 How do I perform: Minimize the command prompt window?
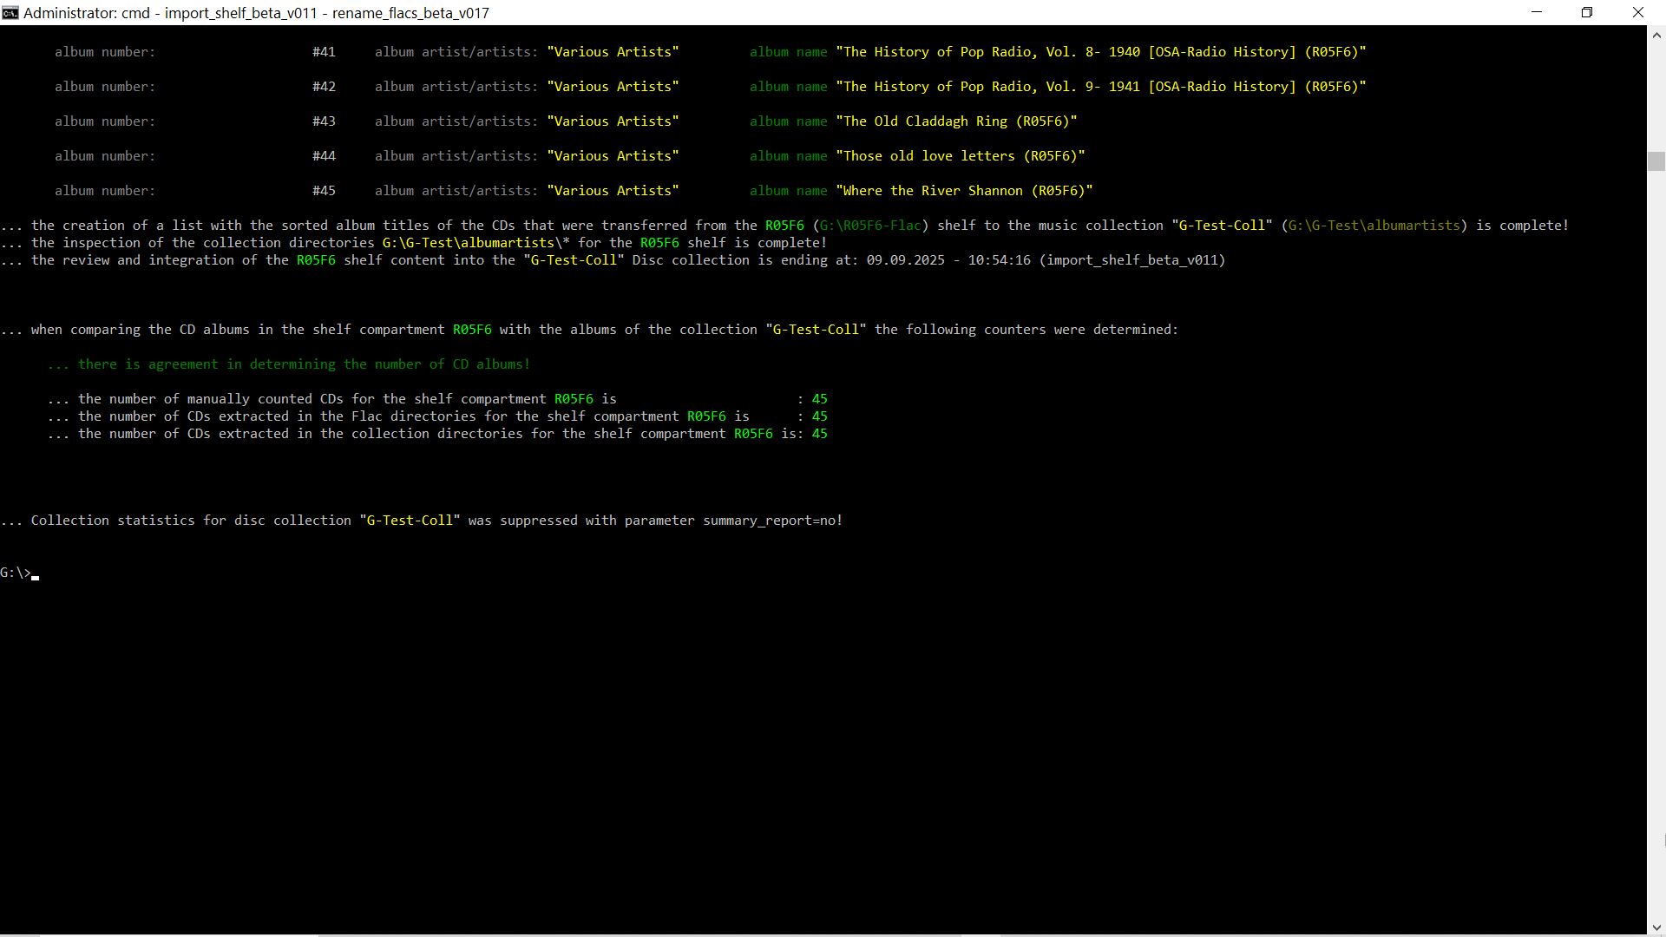point(1537,12)
